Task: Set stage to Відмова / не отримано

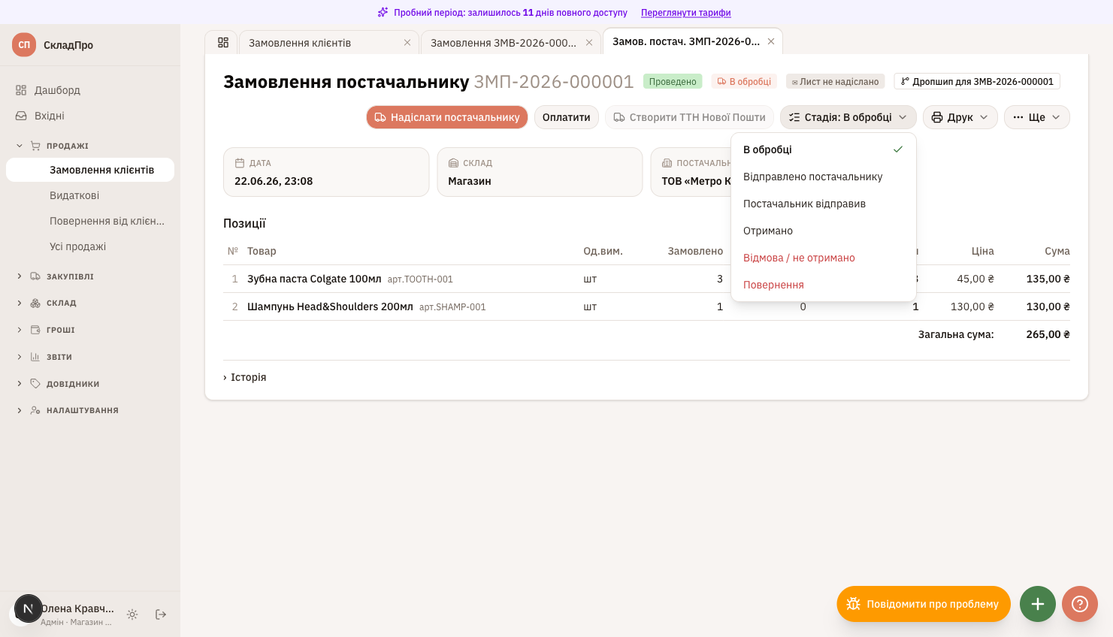Action: click(823, 258)
